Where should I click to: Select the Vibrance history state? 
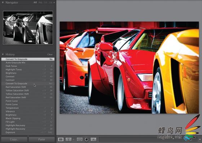(28, 112)
